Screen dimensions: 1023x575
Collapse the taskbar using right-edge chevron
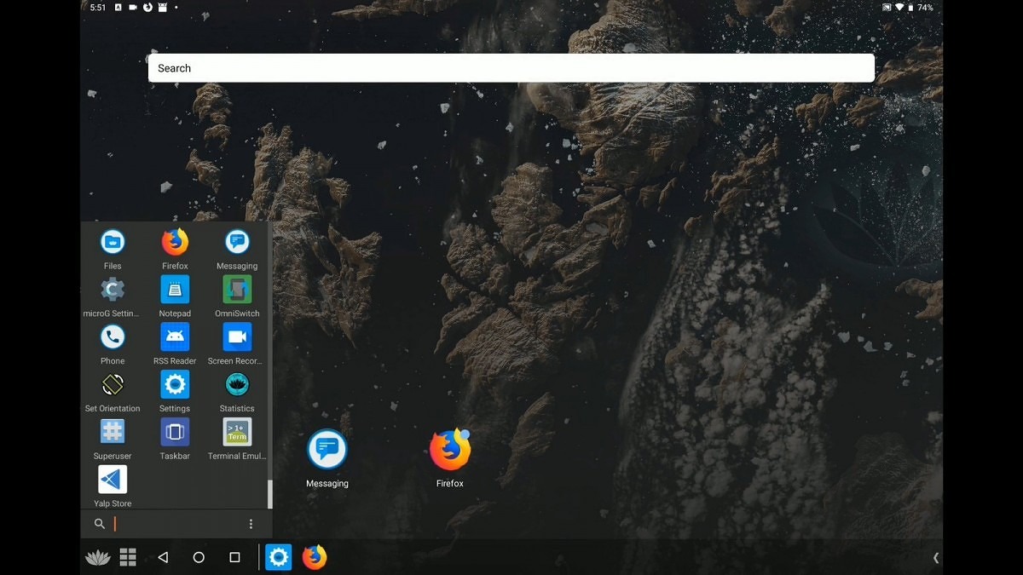tap(935, 558)
